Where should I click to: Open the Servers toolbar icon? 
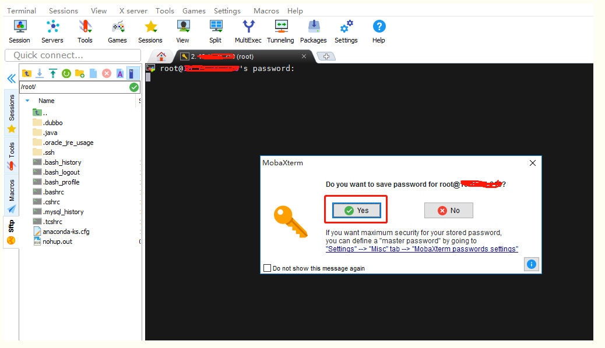(x=52, y=31)
